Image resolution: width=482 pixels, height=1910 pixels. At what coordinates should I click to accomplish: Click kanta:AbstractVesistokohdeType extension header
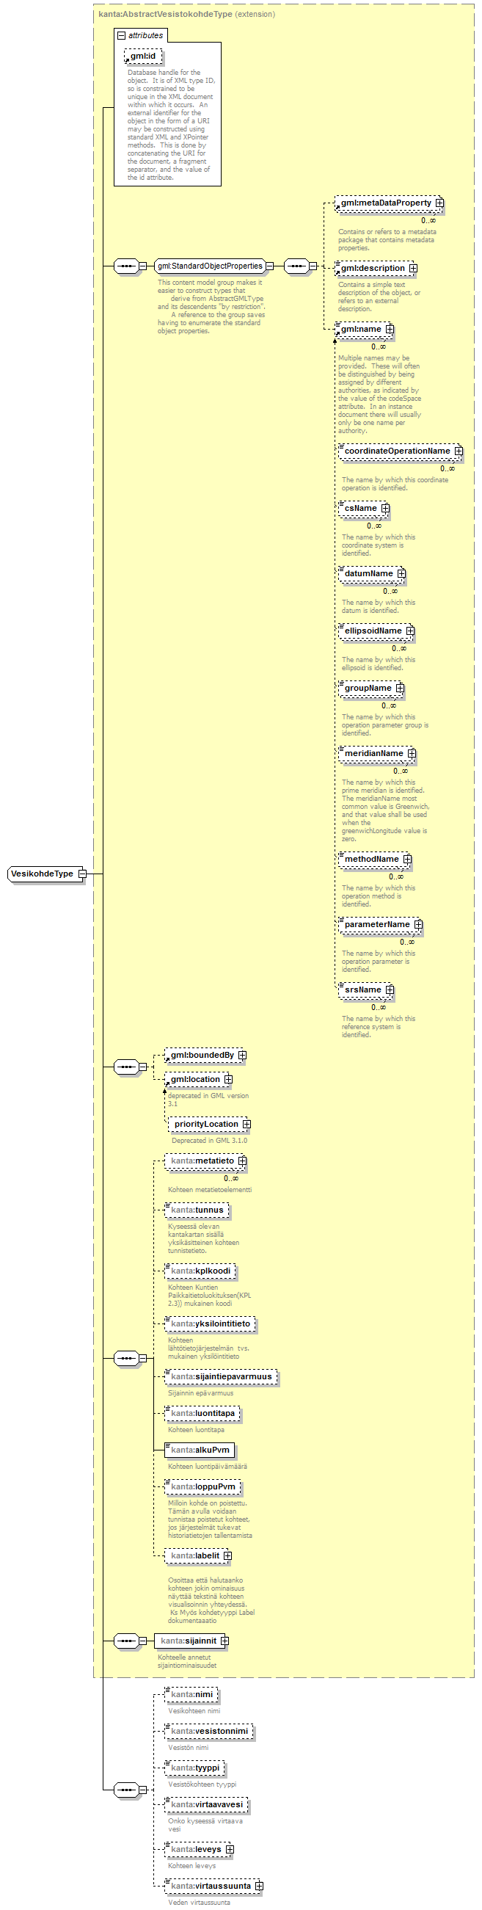click(x=186, y=14)
